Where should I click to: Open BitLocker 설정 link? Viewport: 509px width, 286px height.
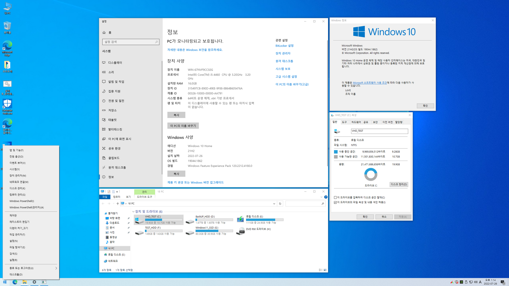tap(284, 46)
